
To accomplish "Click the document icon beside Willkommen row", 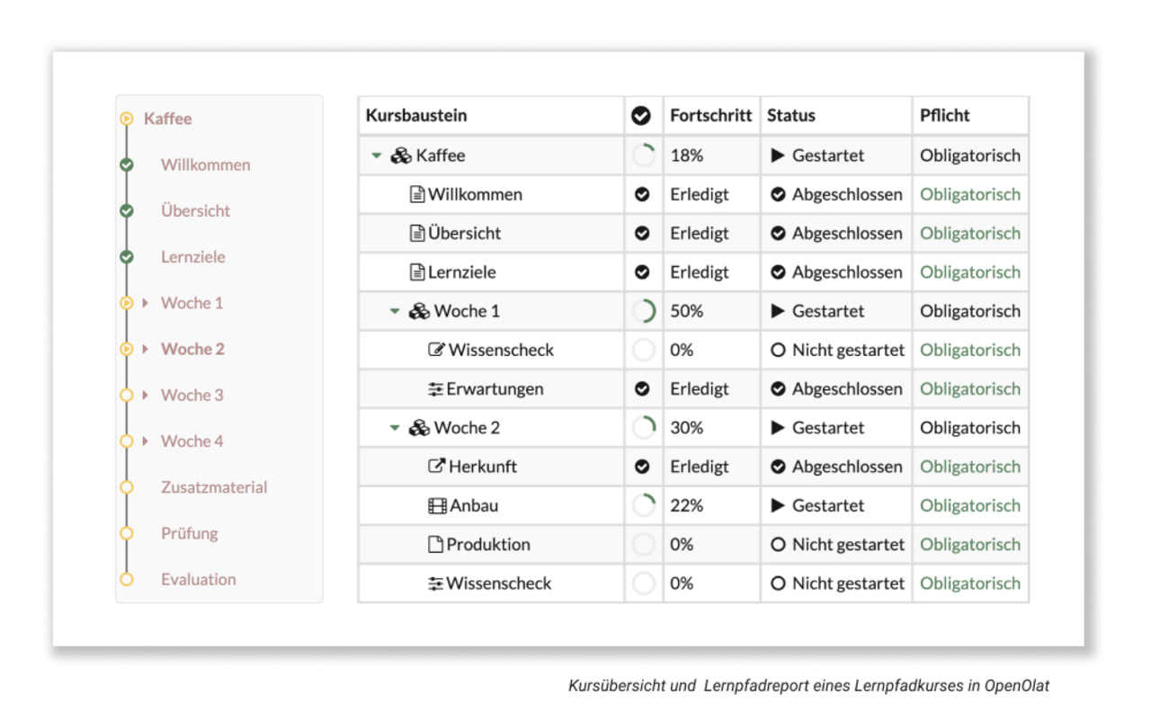I will tap(417, 194).
